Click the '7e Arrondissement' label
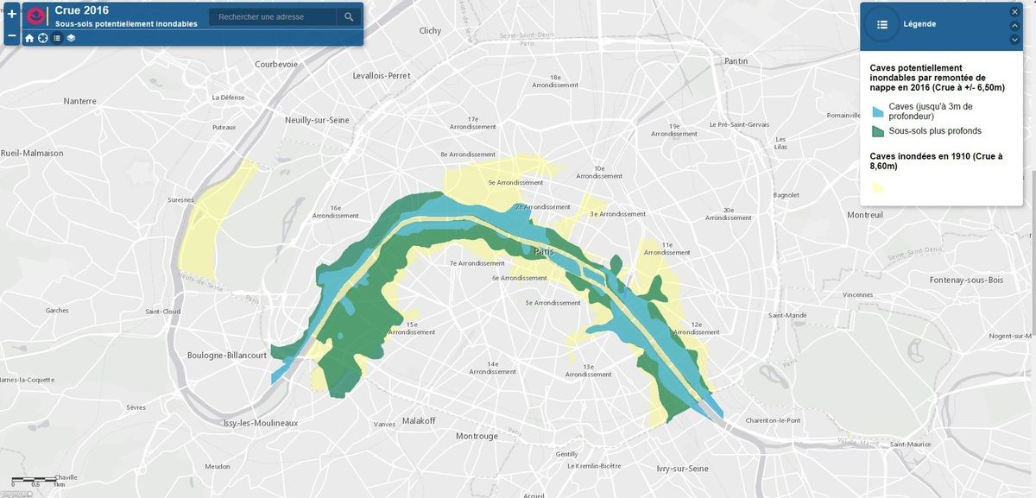This screenshot has height=498, width=1036. (477, 263)
